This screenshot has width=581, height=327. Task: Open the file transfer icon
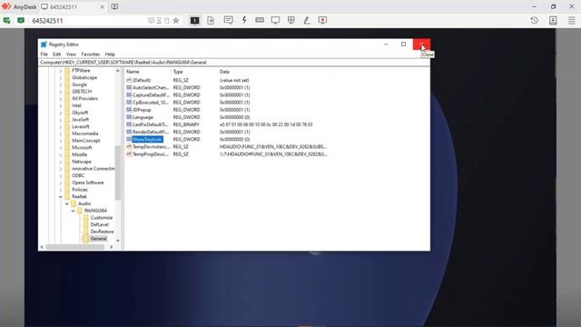[211, 21]
